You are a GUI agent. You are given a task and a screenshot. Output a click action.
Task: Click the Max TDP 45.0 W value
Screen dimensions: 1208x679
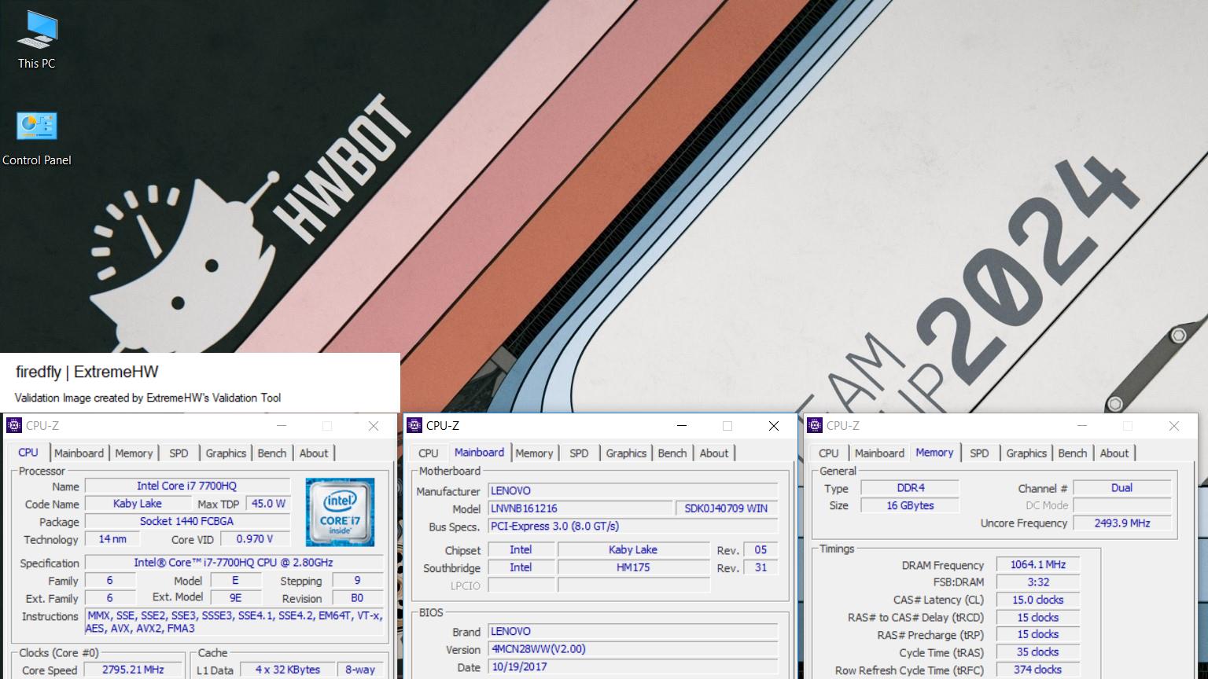(268, 504)
